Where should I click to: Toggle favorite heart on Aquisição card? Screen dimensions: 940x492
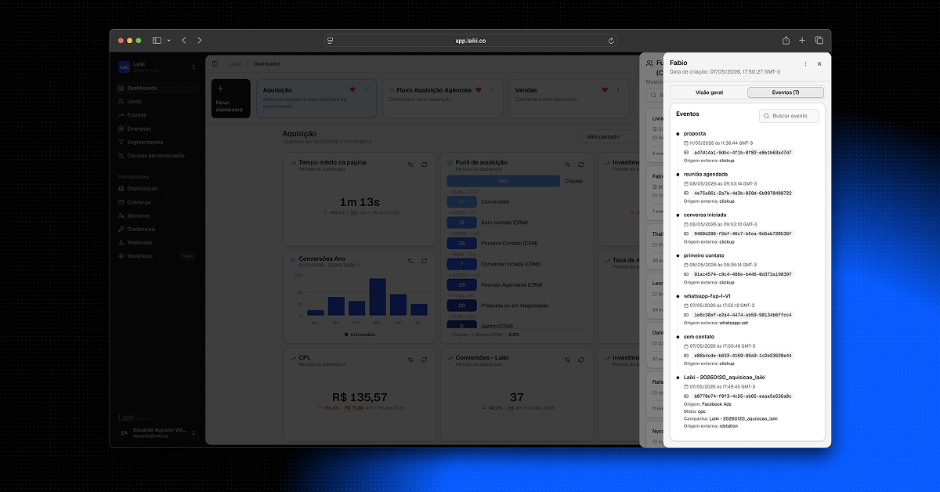tap(352, 90)
